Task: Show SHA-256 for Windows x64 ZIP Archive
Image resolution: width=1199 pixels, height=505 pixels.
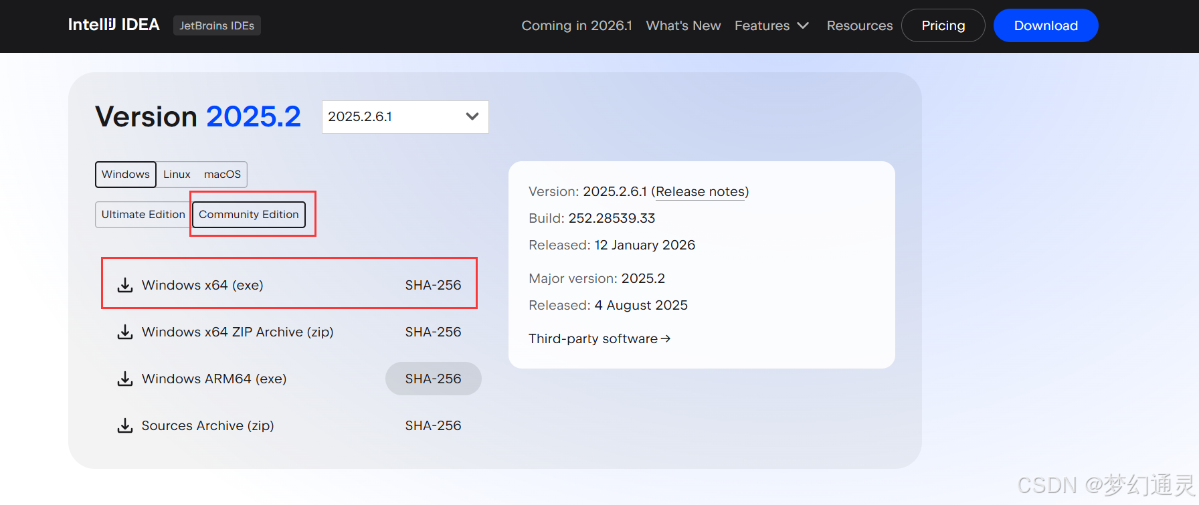Action: (x=433, y=332)
